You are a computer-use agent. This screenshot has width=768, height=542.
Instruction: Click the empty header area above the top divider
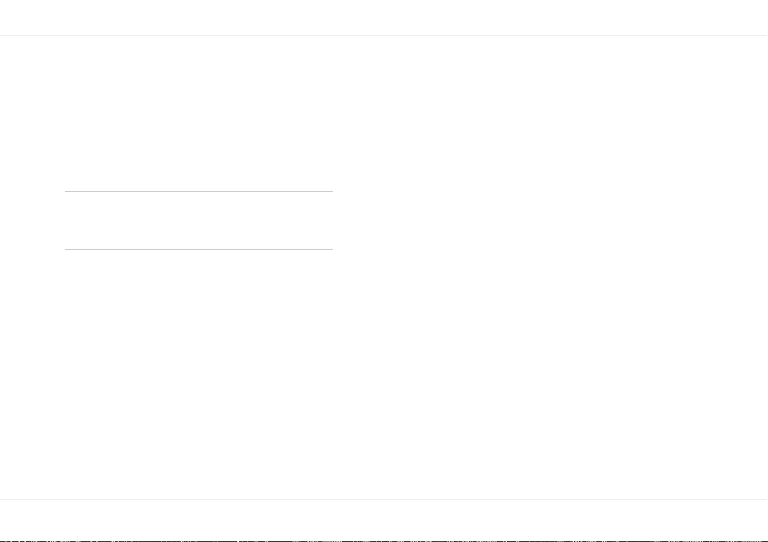point(384,17)
